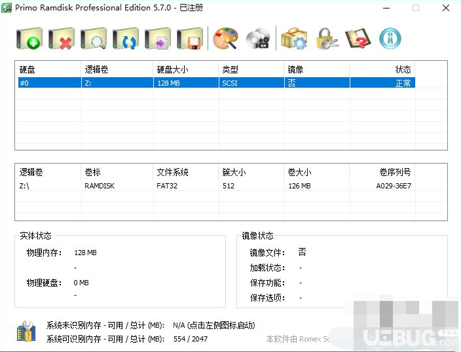Open the view disk properties icon
The image size is (461, 352).
pos(94,39)
